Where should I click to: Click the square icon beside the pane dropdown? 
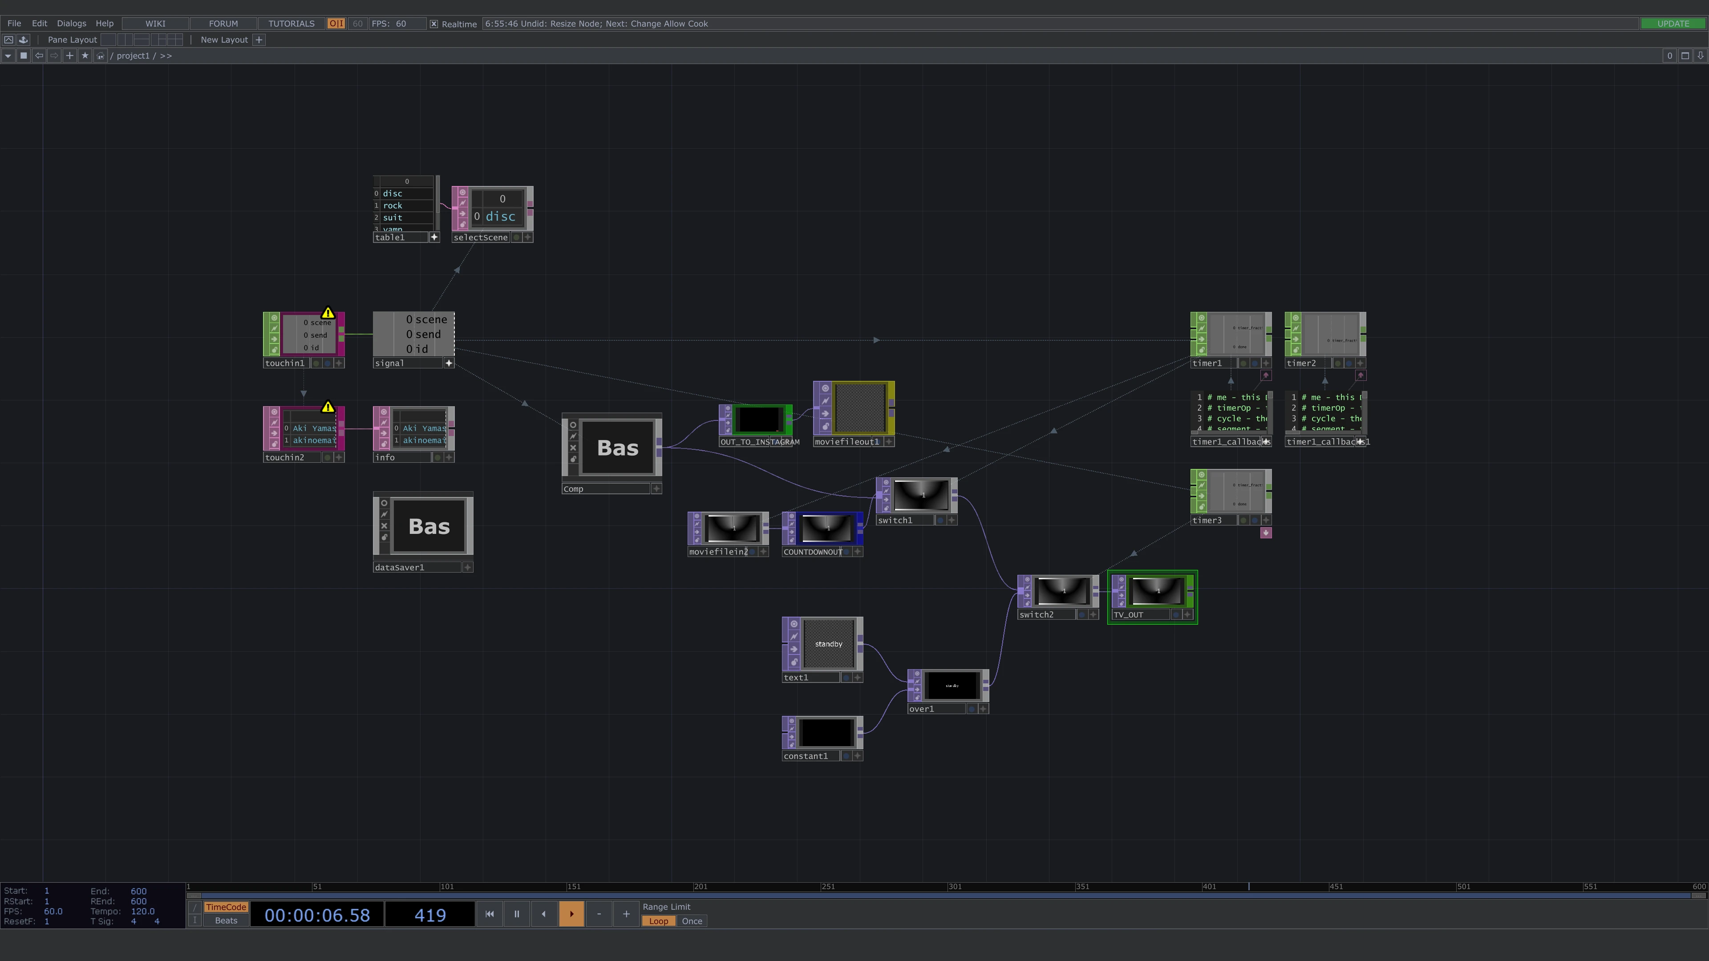click(x=24, y=56)
